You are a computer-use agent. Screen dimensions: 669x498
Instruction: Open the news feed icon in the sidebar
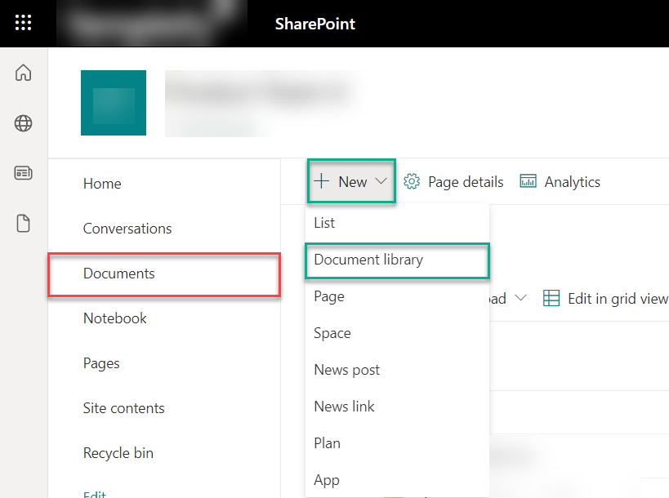click(23, 173)
